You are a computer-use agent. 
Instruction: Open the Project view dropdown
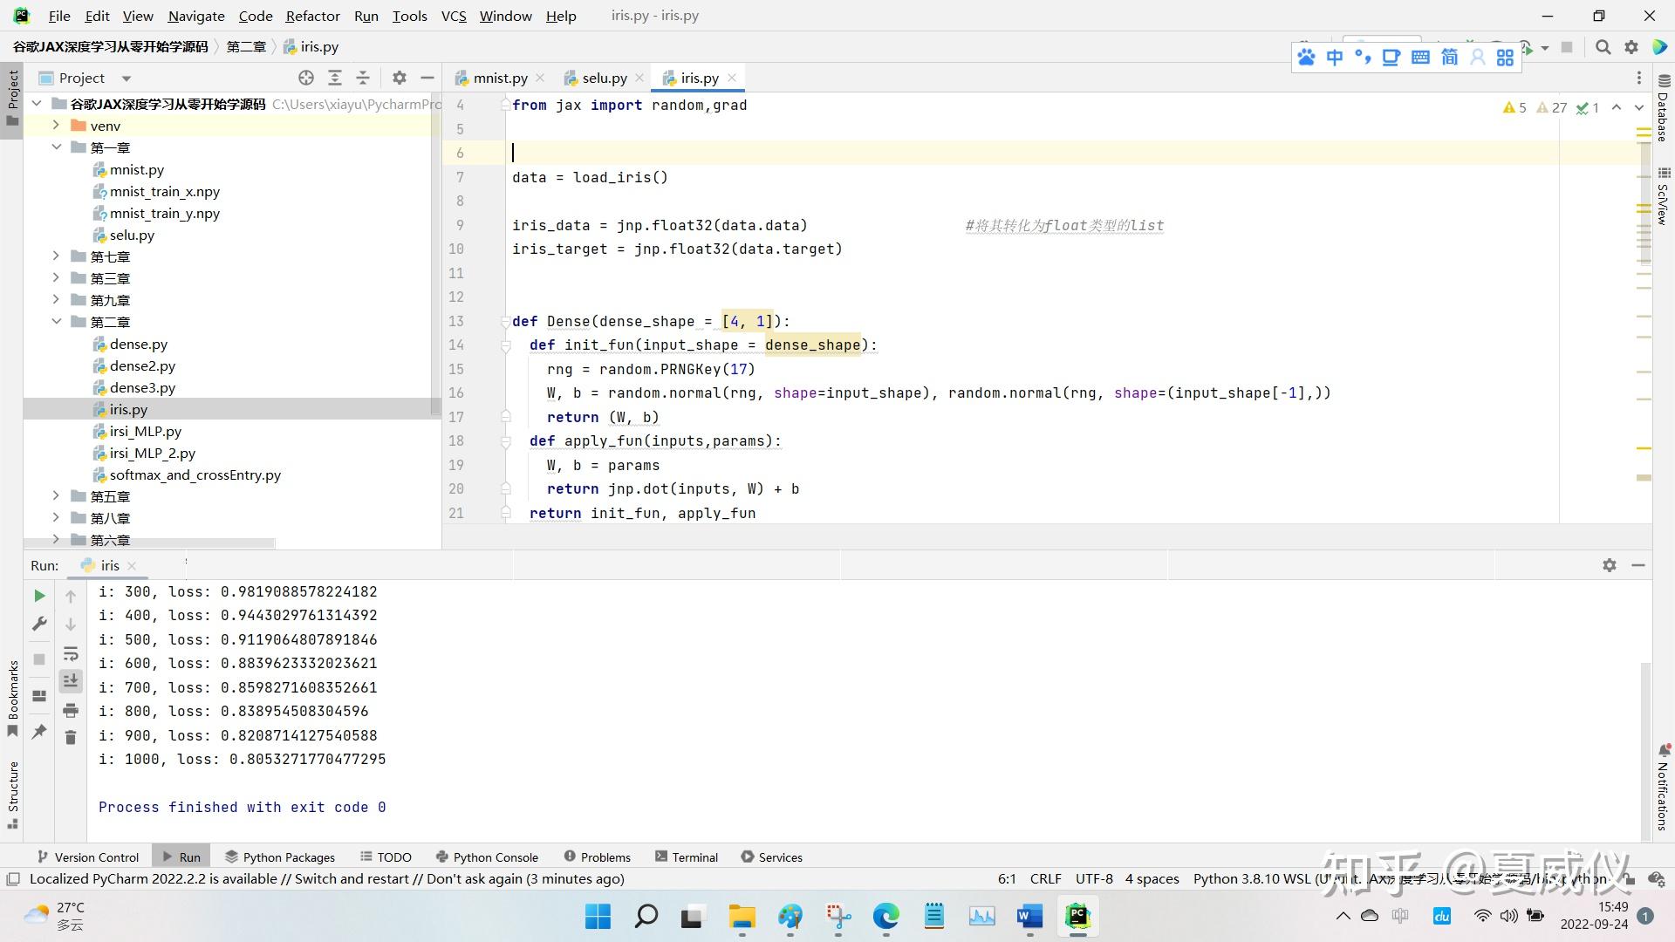126,78
